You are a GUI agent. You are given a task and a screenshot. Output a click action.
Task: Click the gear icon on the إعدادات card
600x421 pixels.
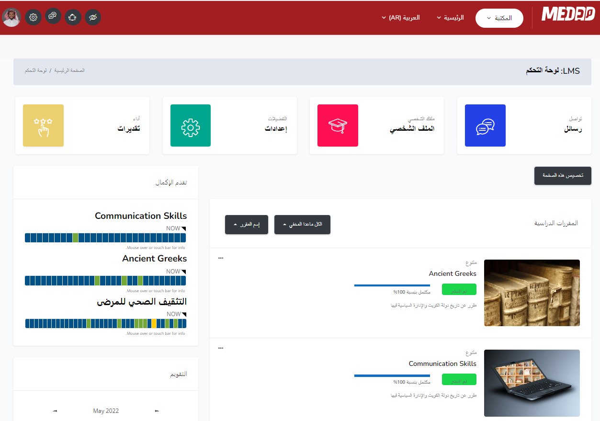pos(191,125)
